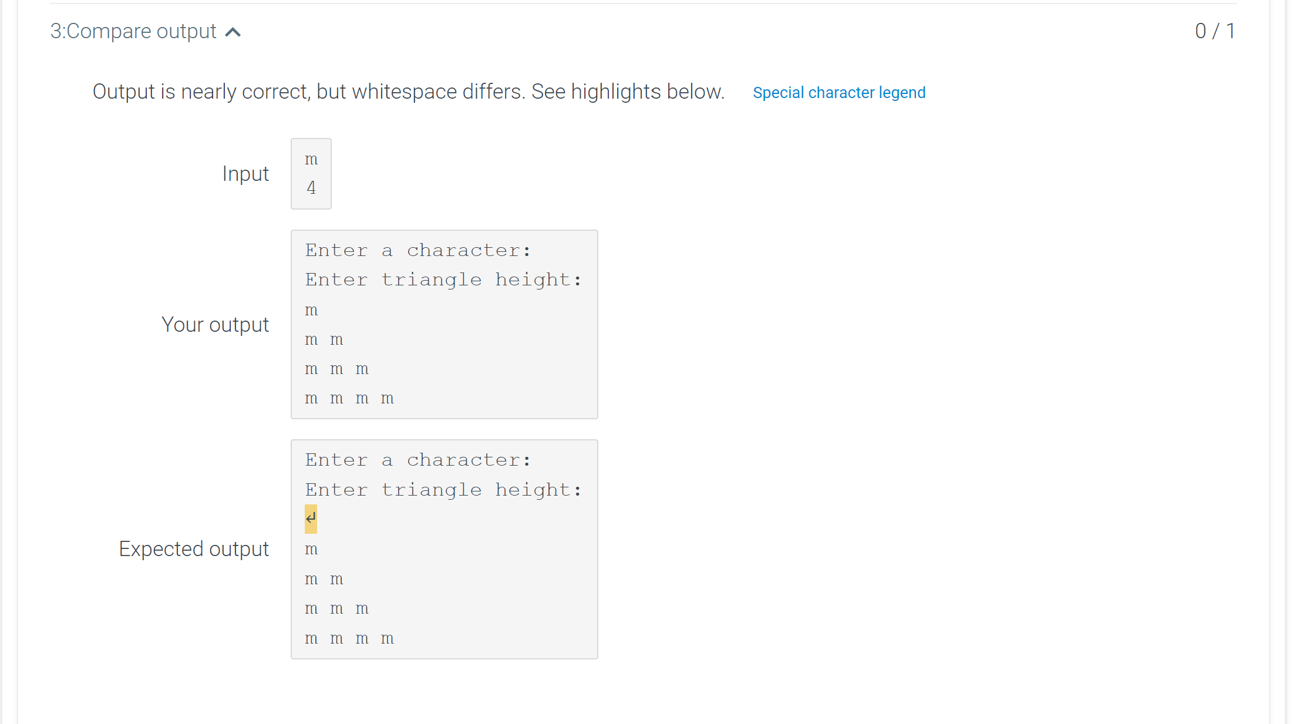Collapse the Compare output section chevron

point(233,32)
